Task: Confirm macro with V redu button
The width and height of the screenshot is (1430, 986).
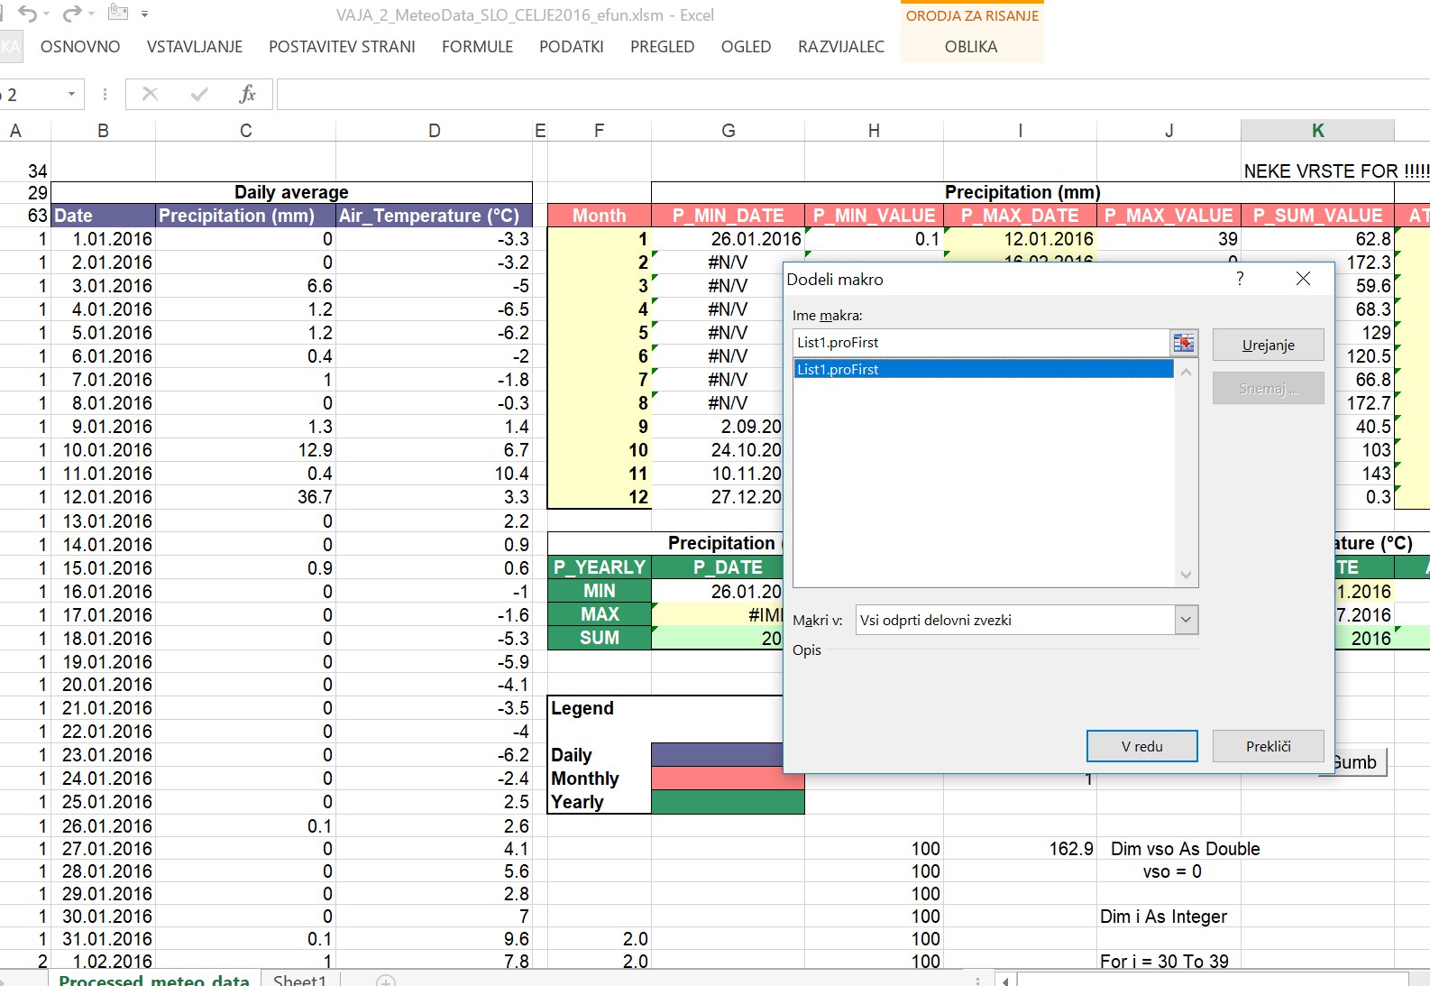Action: 1141,746
